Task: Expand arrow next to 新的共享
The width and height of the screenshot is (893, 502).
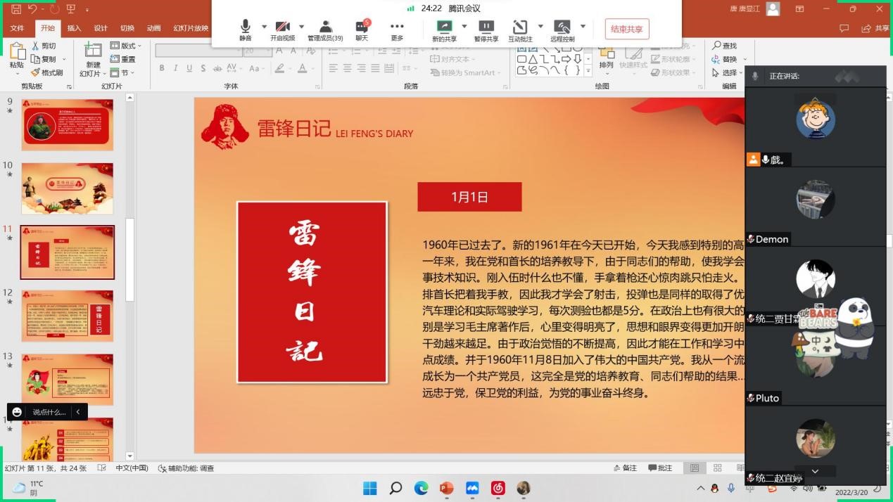Action: click(x=464, y=27)
